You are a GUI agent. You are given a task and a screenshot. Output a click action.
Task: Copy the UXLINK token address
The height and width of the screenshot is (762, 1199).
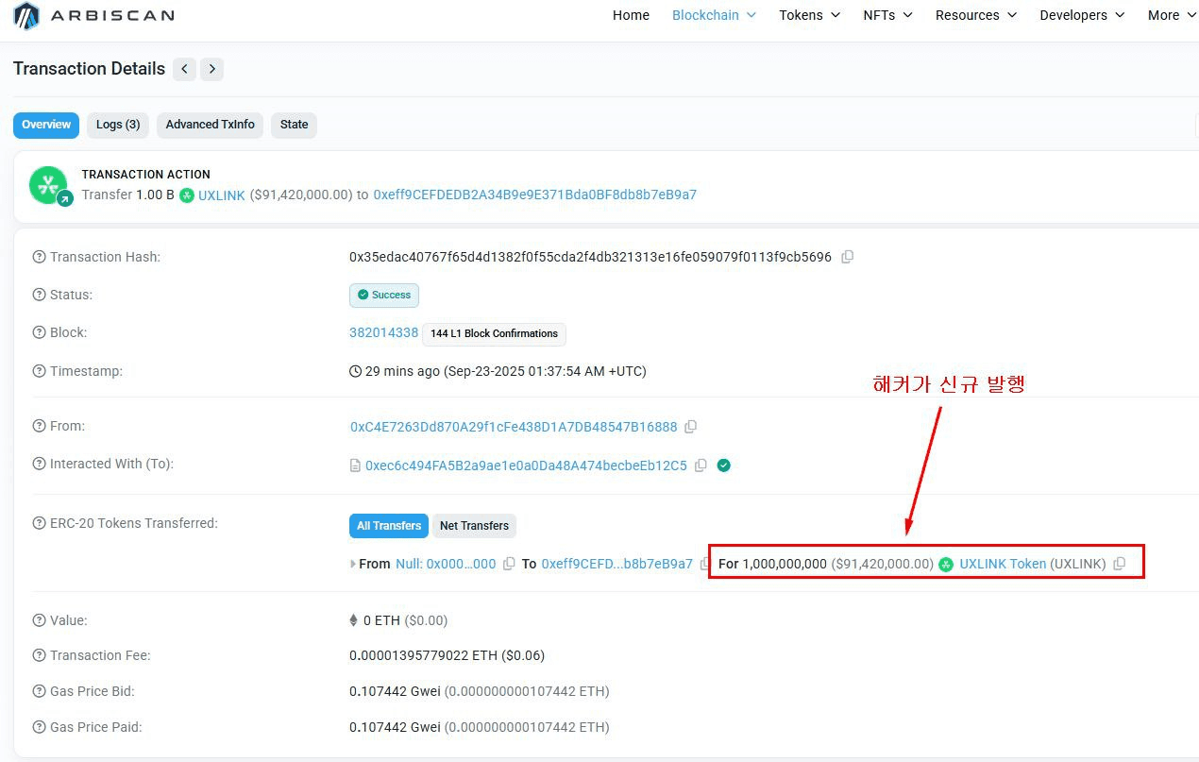(x=1120, y=564)
